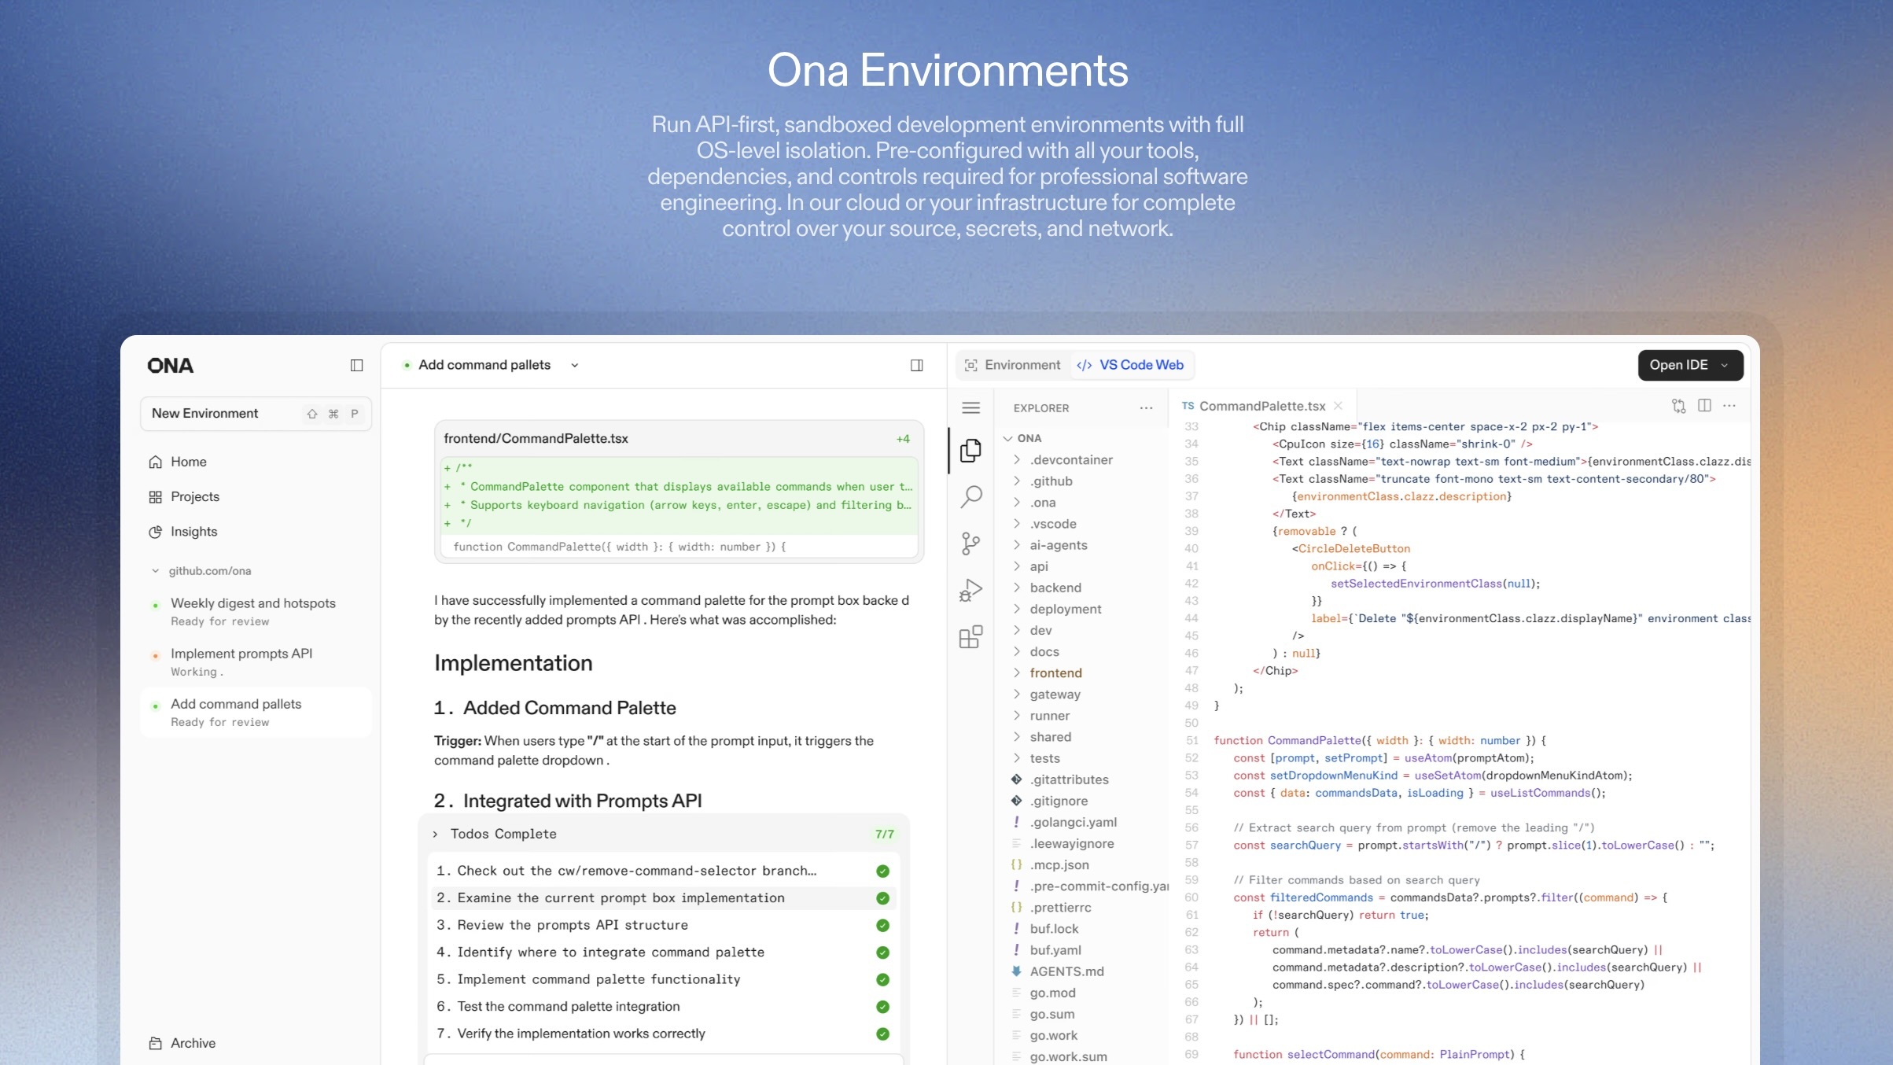Open the Extensions icon in activity bar
This screenshot has width=1893, height=1065.
click(x=971, y=636)
